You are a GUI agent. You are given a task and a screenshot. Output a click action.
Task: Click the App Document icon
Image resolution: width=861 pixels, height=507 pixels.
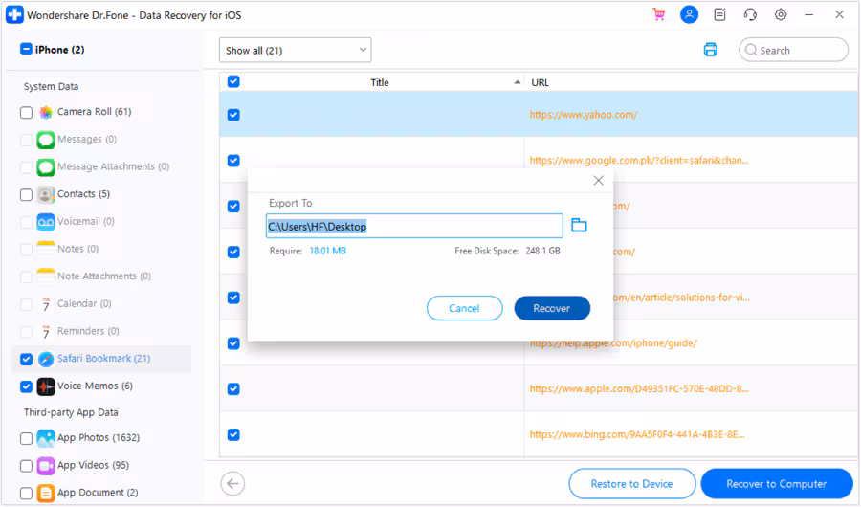tap(46, 493)
